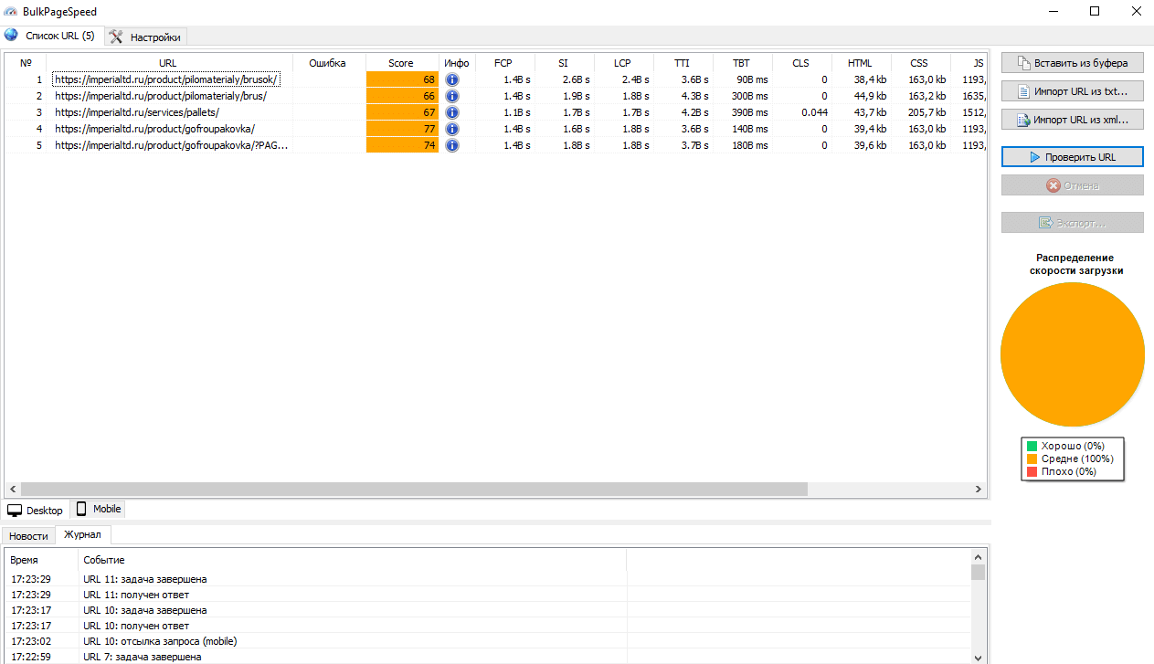Click log Время column header
Viewport: 1154px width, 664px height.
41,559
